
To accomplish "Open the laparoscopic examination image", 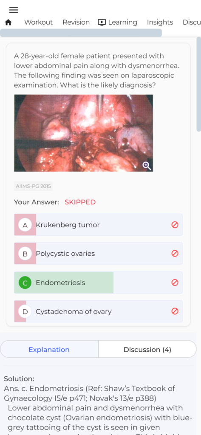I will click(84, 133).
